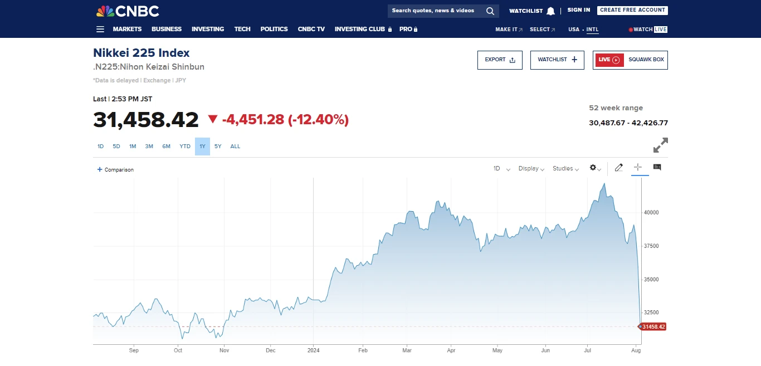Click Create Free Account

click(x=632, y=10)
